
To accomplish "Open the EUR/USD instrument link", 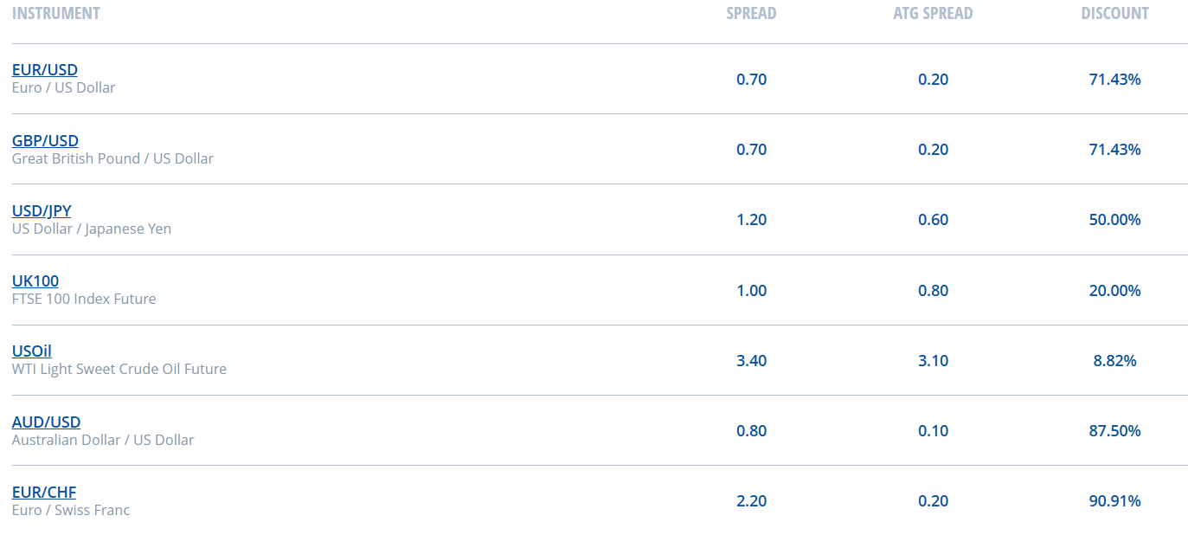I will [x=45, y=70].
